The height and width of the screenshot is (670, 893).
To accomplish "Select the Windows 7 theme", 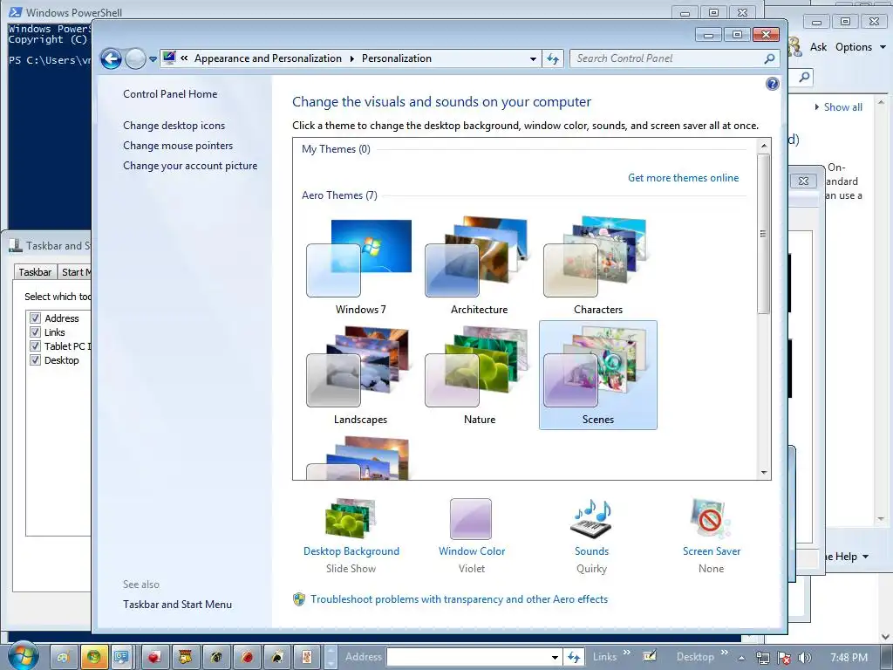I will (360, 267).
